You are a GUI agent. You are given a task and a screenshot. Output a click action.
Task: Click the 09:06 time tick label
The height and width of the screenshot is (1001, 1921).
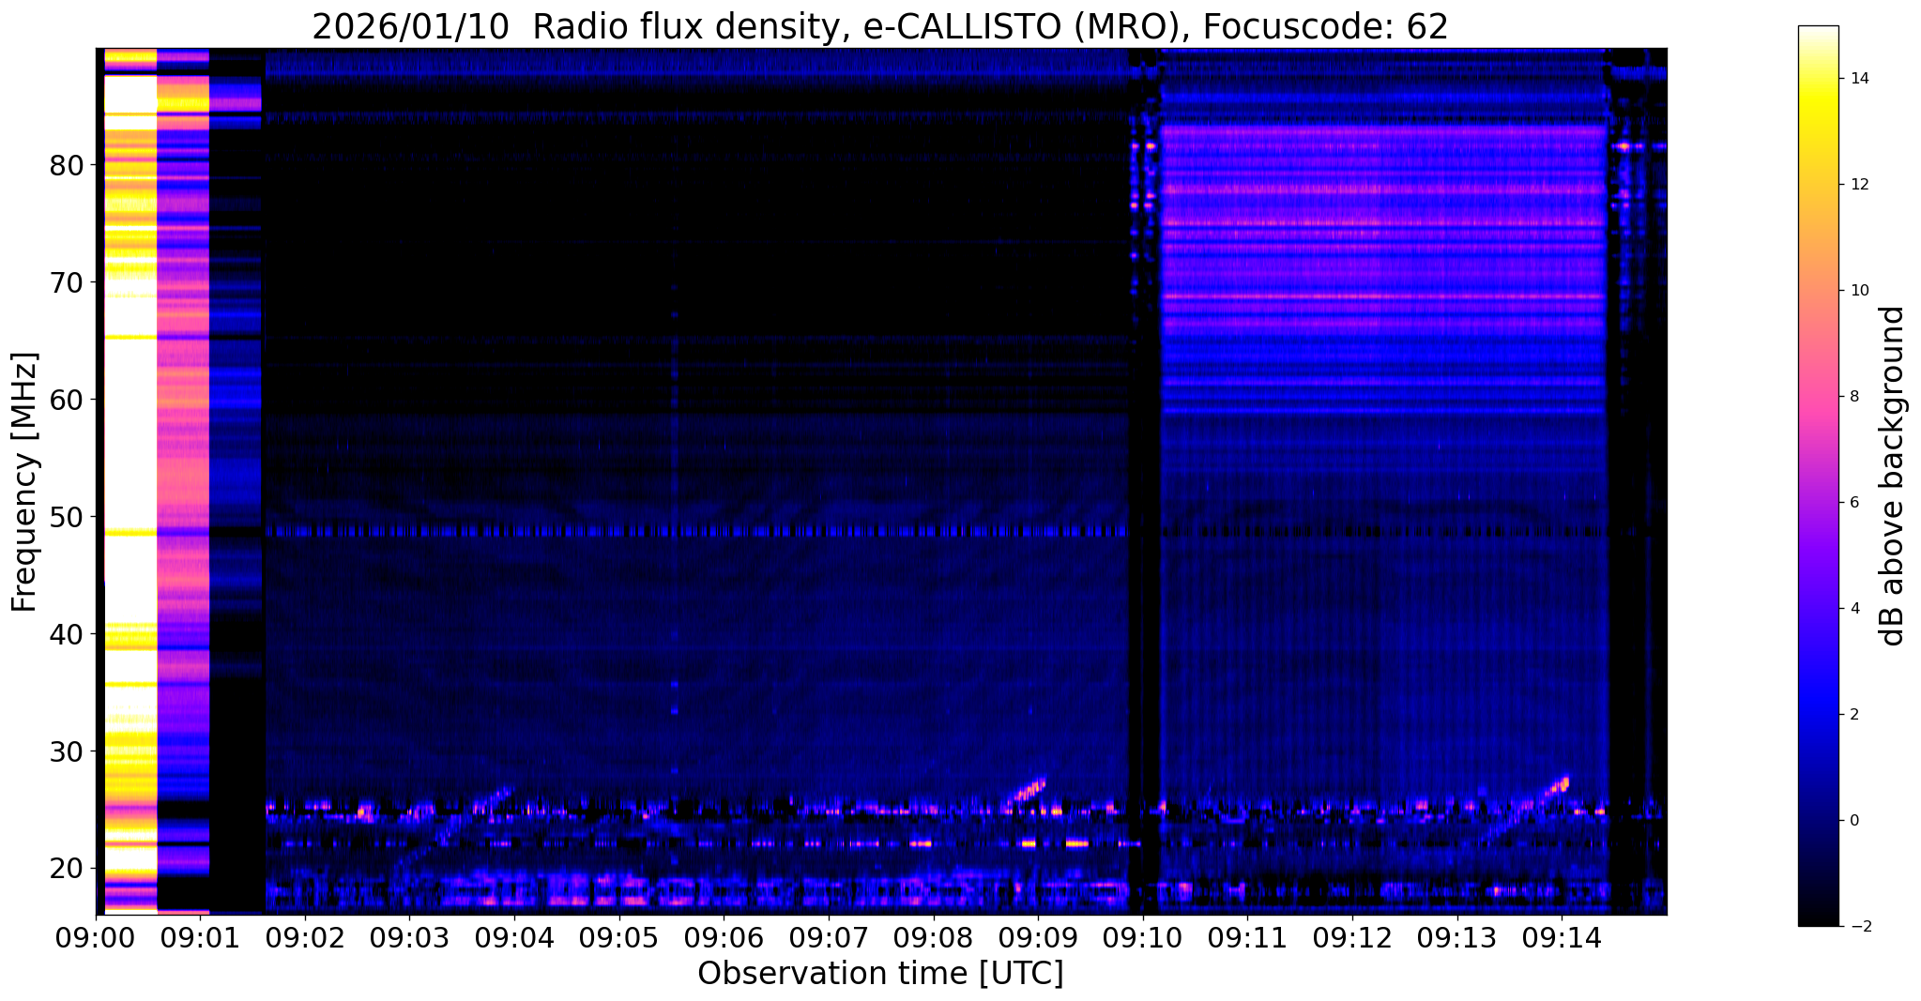click(x=724, y=936)
